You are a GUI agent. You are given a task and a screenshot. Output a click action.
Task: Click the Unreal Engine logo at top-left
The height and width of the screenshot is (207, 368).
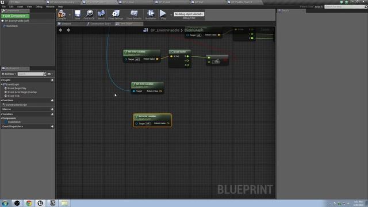pos(2,2)
